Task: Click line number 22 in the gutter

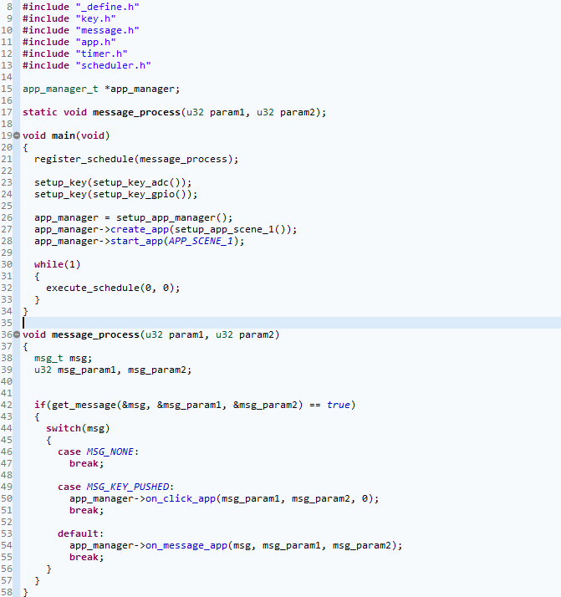Action: click(x=7, y=171)
